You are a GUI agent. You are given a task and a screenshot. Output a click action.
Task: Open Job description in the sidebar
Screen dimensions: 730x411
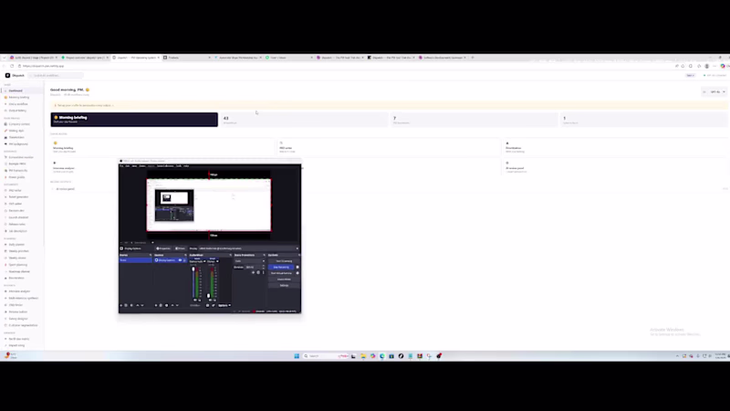click(x=17, y=231)
